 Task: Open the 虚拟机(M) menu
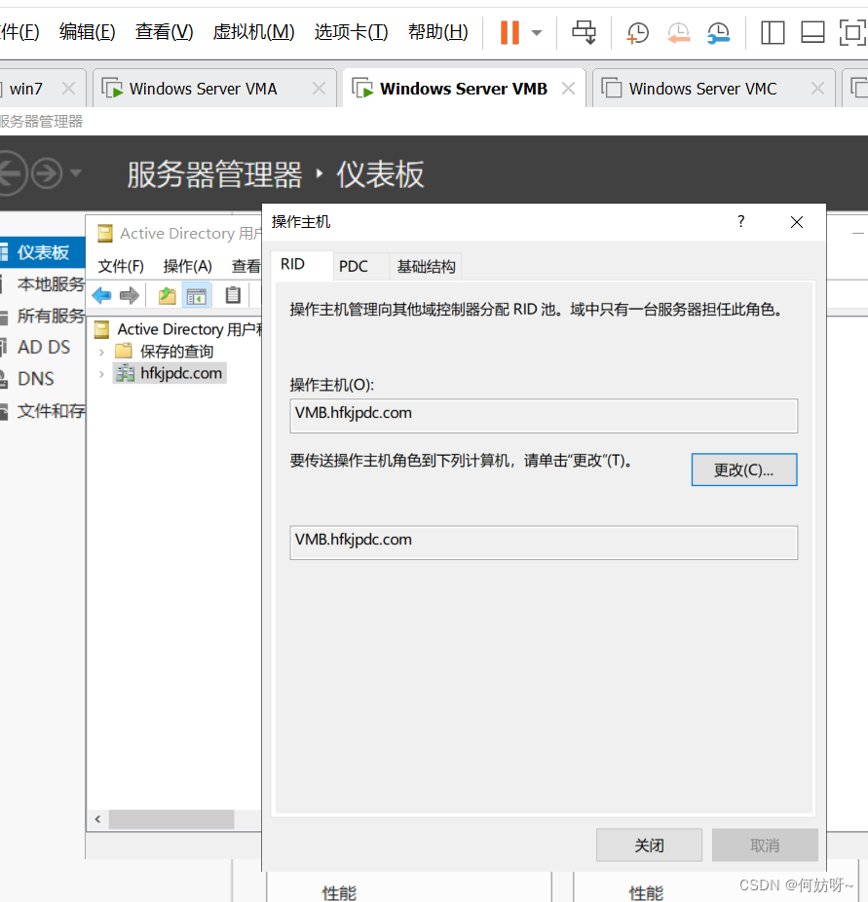tap(253, 32)
